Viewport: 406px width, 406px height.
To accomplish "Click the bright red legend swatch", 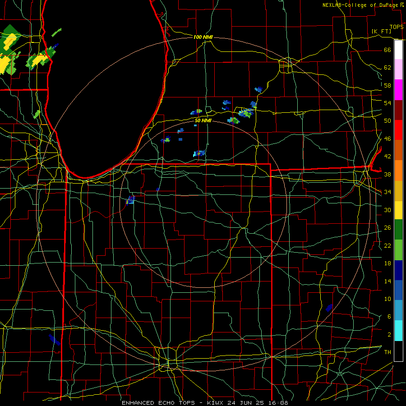I will pyautogui.click(x=398, y=130).
